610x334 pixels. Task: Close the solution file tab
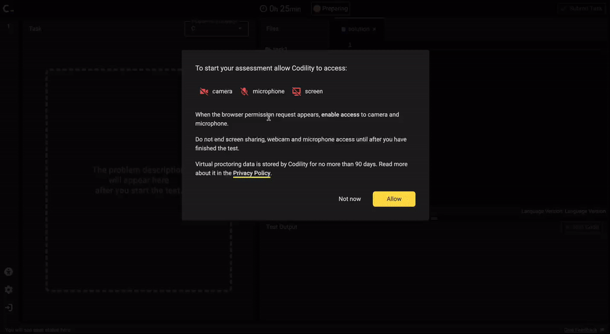[374, 29]
